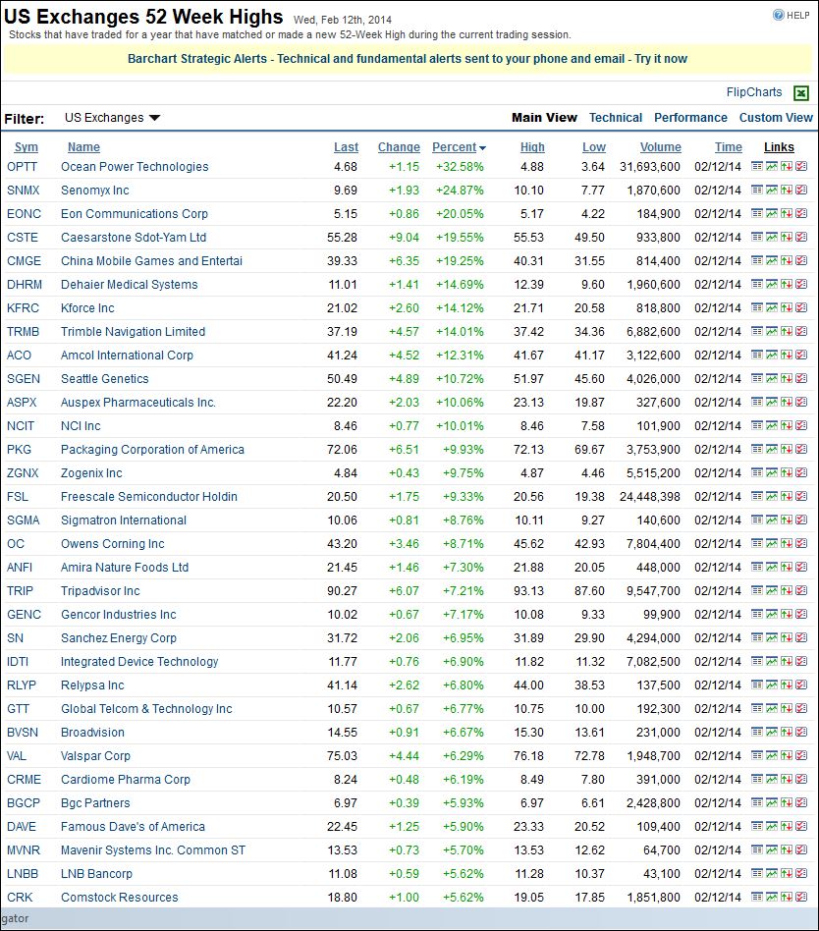Open Trimble Navigation Limited link

click(133, 331)
